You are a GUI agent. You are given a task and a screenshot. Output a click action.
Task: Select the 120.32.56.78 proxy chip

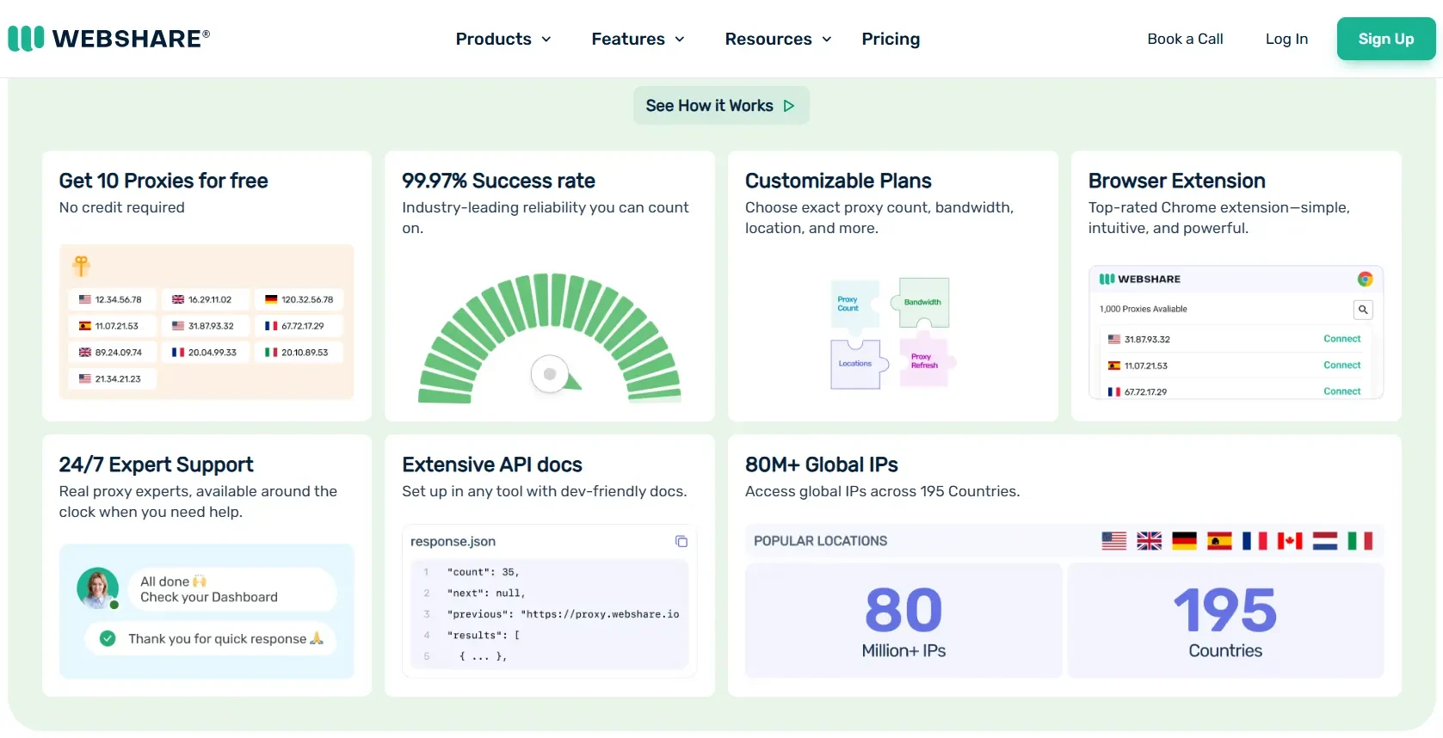pyautogui.click(x=299, y=299)
